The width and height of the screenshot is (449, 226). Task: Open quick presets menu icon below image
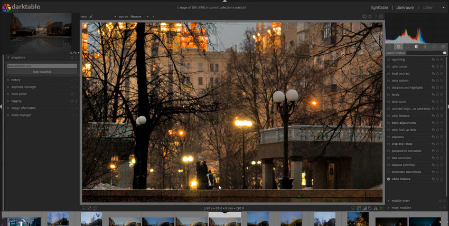tap(83, 208)
